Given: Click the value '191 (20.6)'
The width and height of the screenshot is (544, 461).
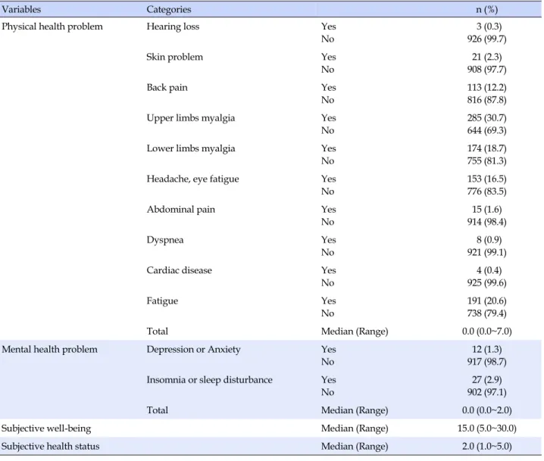Looking at the screenshot, I should click(x=486, y=301).
